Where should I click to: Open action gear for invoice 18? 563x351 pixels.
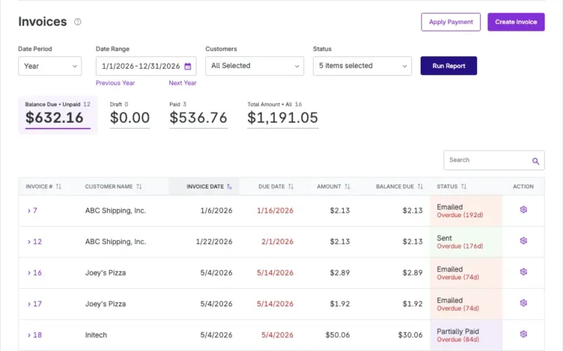pos(523,334)
